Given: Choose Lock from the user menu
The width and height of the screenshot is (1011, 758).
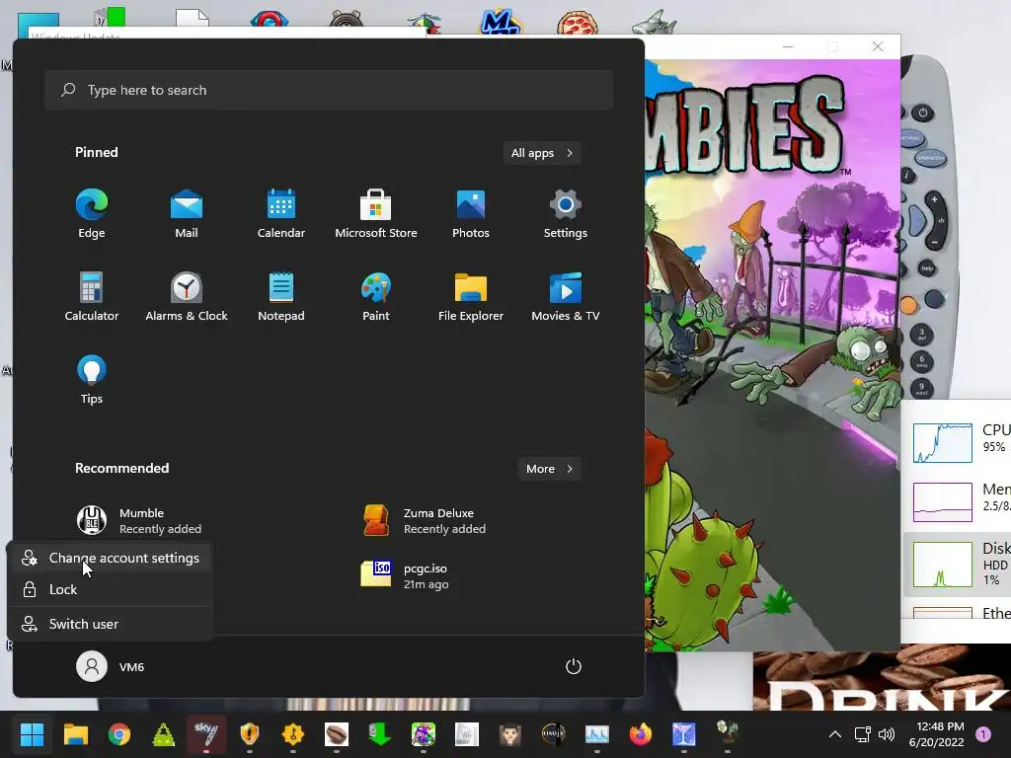Looking at the screenshot, I should (111, 590).
